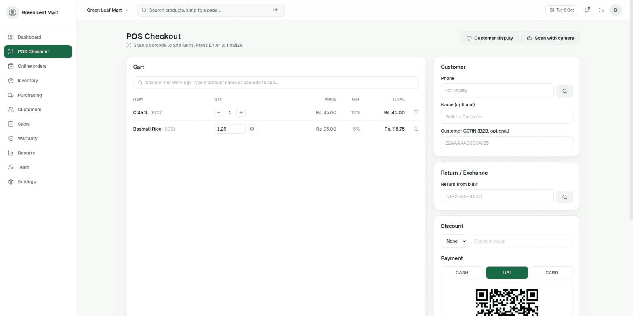The image size is (633, 316).
Task: Click the UPI QR code
Action: [x=507, y=302]
